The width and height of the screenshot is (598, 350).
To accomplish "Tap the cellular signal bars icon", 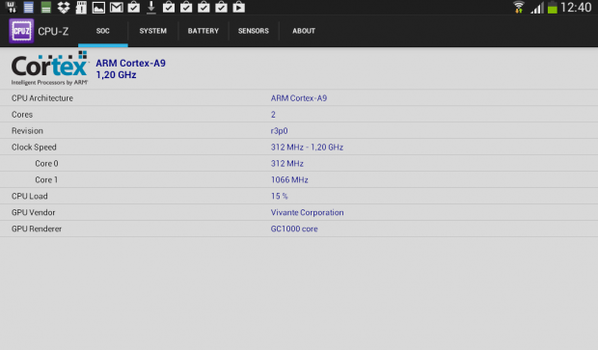I will click(537, 8).
